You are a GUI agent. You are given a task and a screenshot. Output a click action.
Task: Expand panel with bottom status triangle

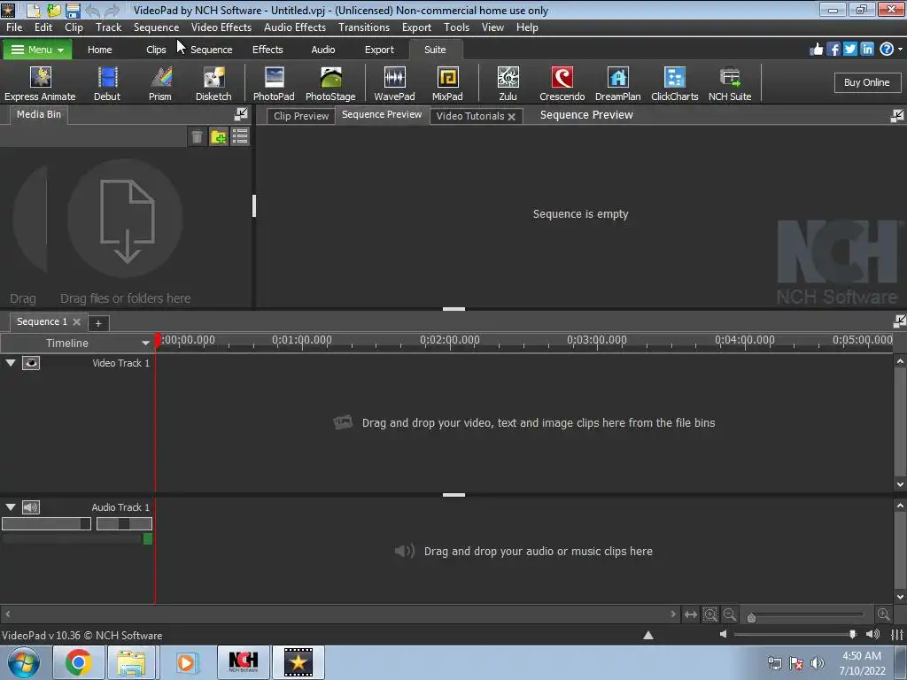pos(648,635)
